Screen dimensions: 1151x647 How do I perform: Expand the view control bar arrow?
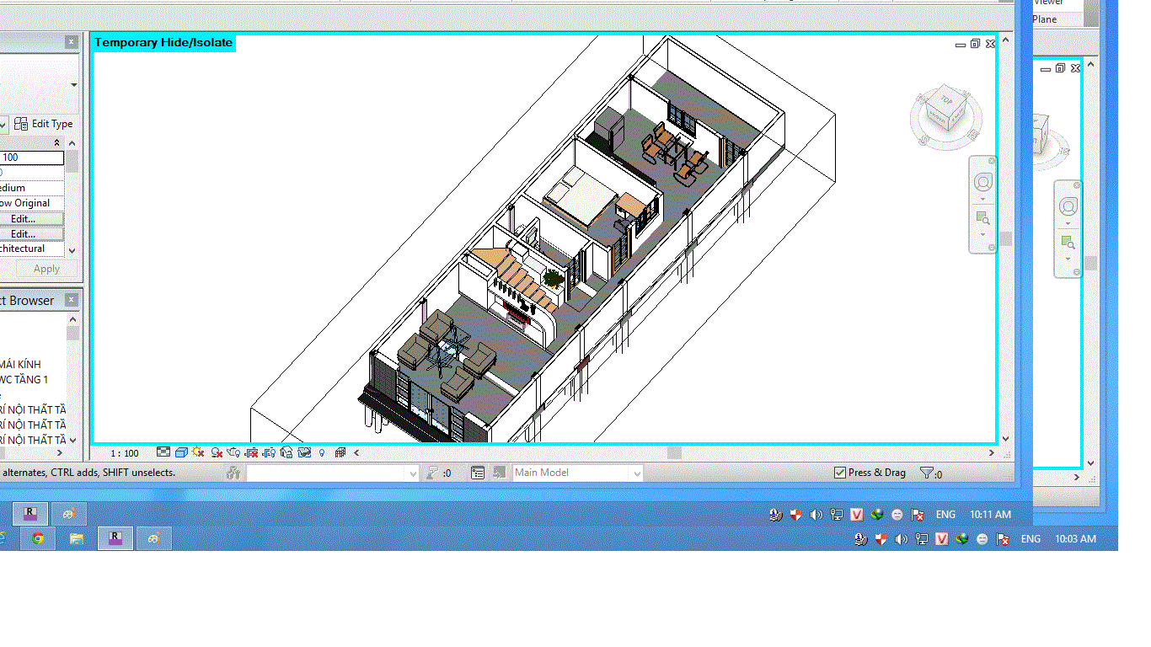click(x=356, y=452)
